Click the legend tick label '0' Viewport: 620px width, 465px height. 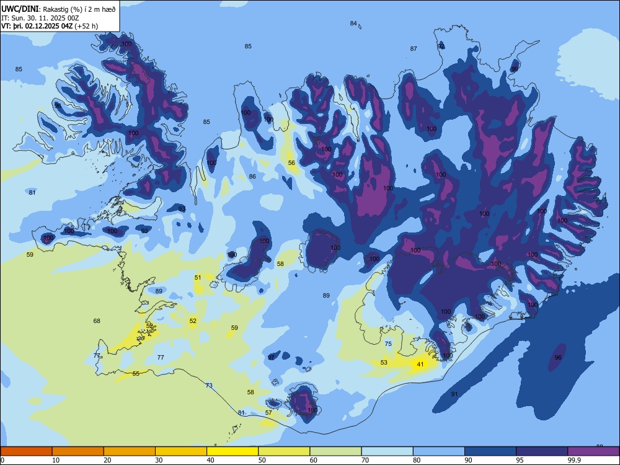point(2,460)
